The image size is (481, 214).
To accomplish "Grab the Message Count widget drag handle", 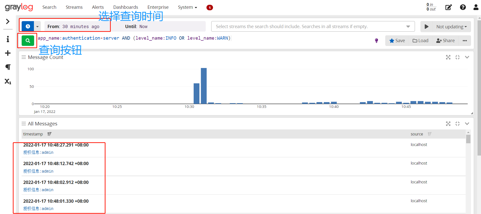I will tap(24, 57).
